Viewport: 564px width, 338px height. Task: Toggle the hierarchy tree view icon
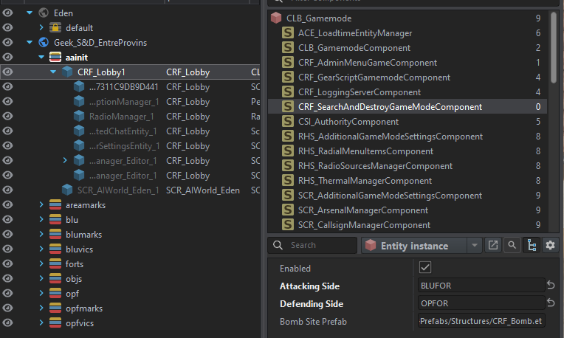pyautogui.click(x=532, y=245)
